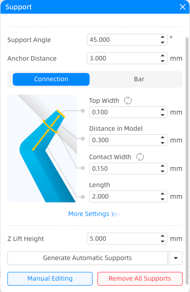Reset Top Width using circular arrow icon
The height and width of the screenshot is (292, 190).
pos(128,100)
